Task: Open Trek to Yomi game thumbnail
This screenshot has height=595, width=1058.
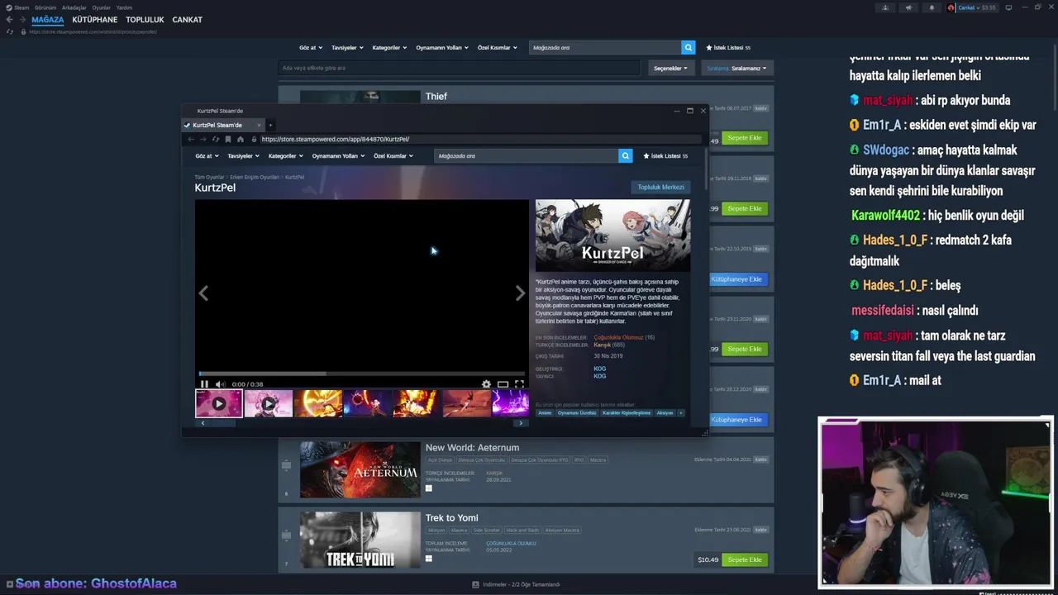Action: pyautogui.click(x=360, y=540)
